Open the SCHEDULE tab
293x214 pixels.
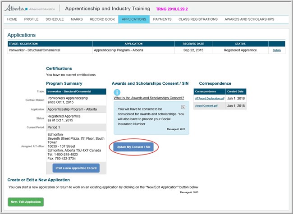coord(55,19)
